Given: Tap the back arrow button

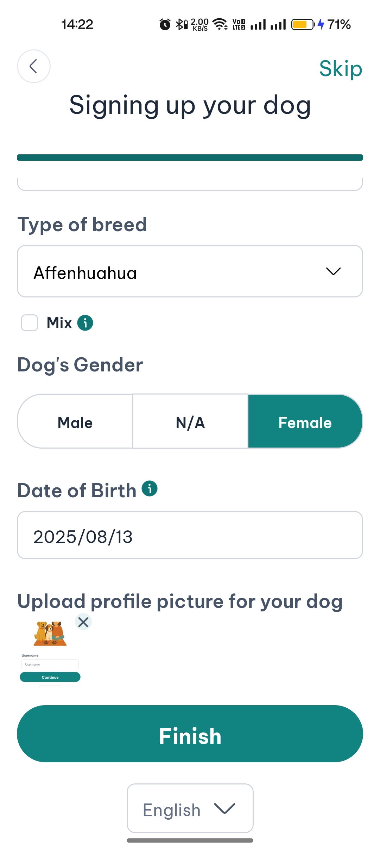Looking at the screenshot, I should pyautogui.click(x=33, y=66).
